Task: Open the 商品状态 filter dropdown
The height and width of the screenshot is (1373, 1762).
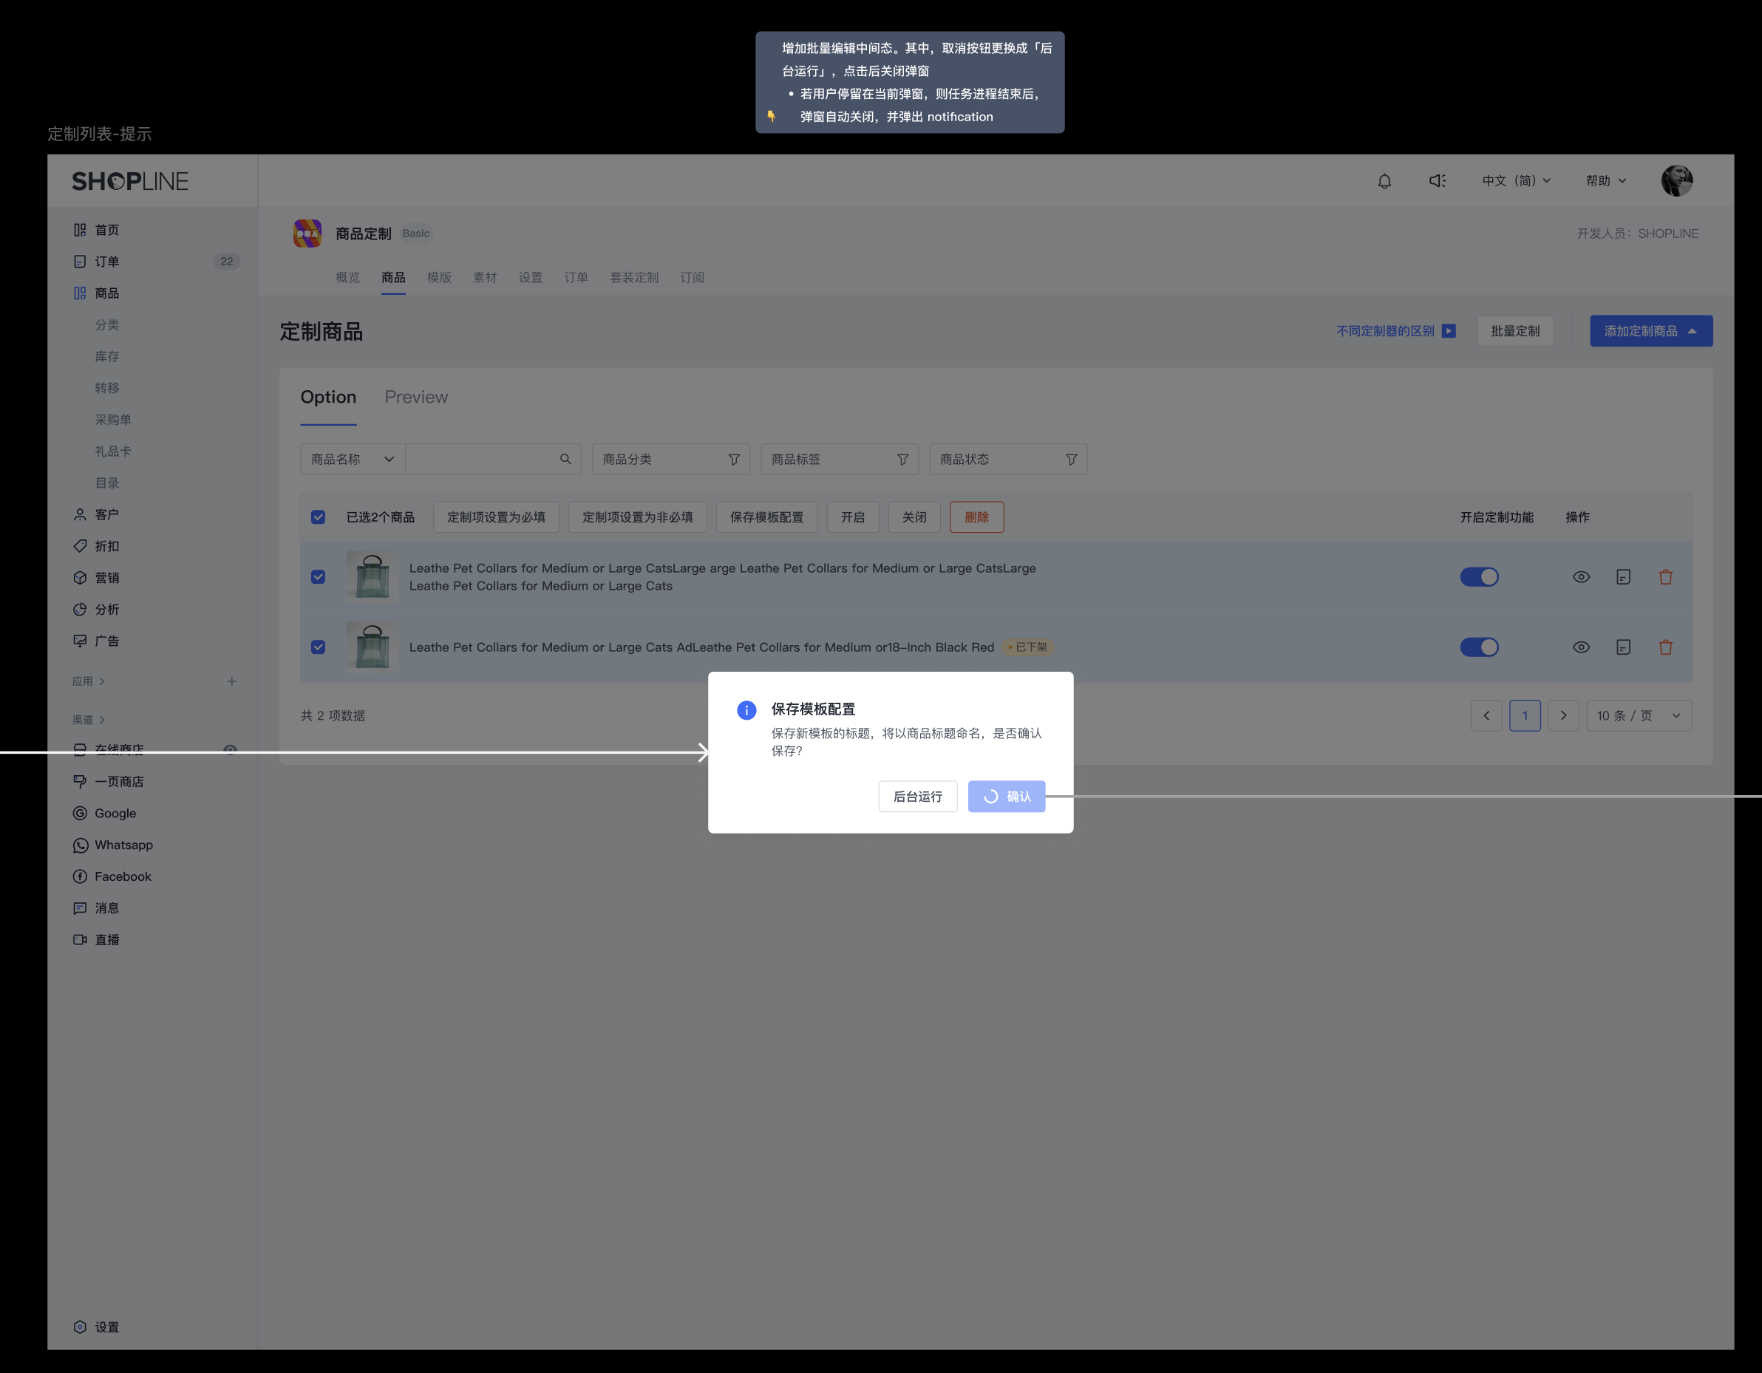Action: 1007,459
